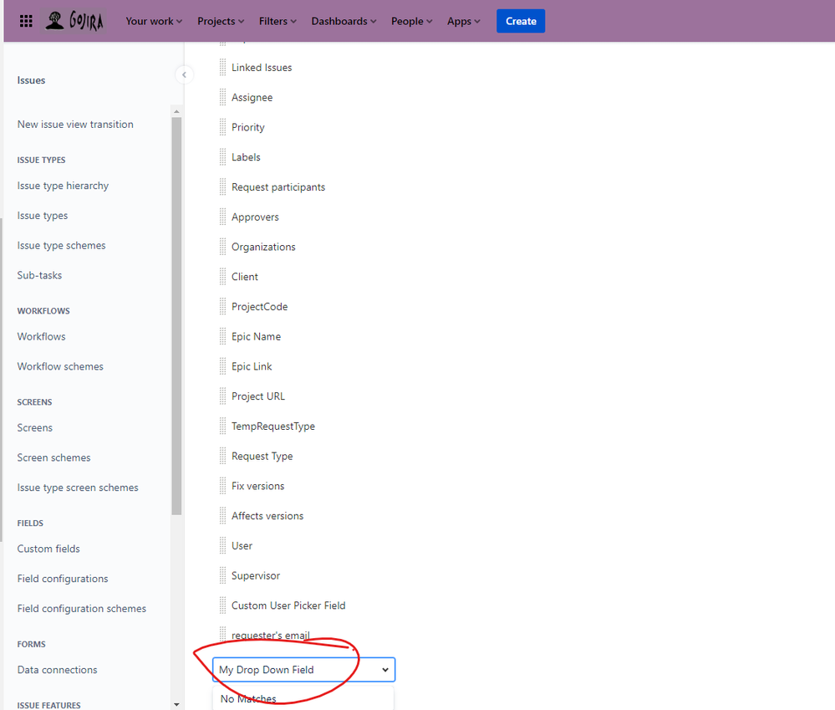Select the Organizations field row
This screenshot has width=835, height=710.
[x=263, y=247]
